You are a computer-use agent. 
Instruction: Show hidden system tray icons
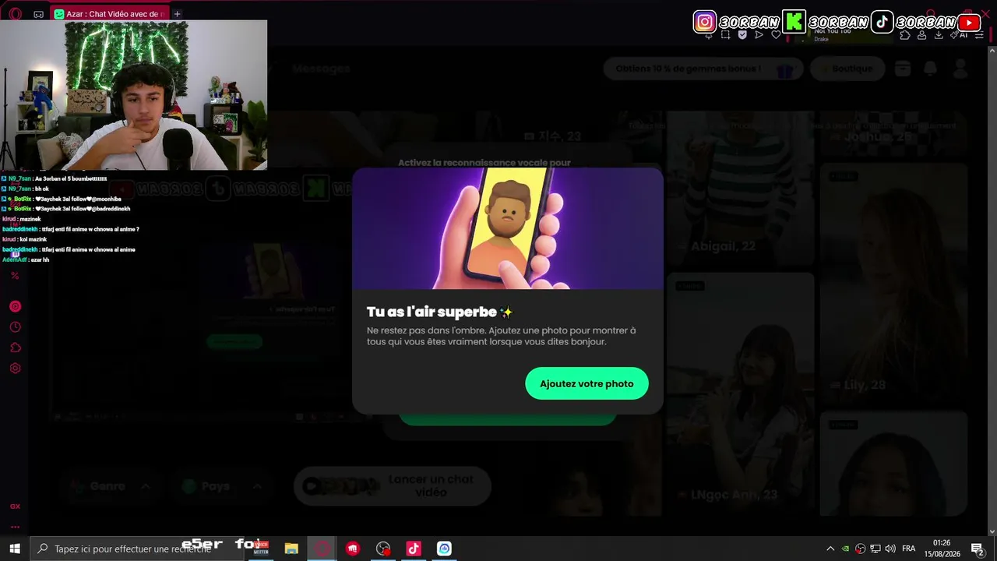(x=830, y=549)
